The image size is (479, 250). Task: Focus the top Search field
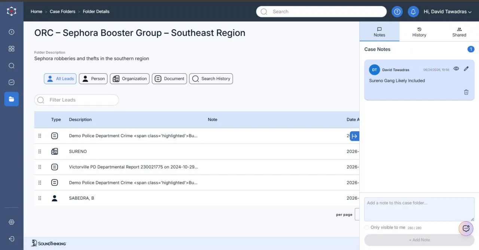pyautogui.click(x=321, y=12)
